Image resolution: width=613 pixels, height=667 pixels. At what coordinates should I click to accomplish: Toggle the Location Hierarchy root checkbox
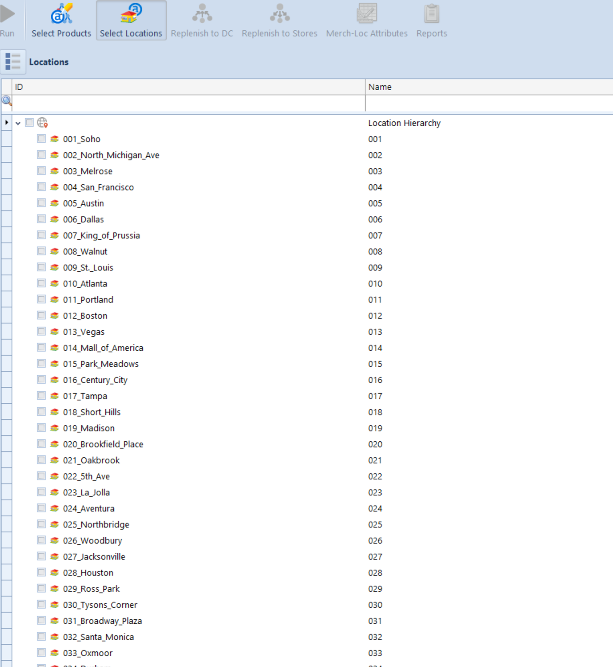click(29, 123)
